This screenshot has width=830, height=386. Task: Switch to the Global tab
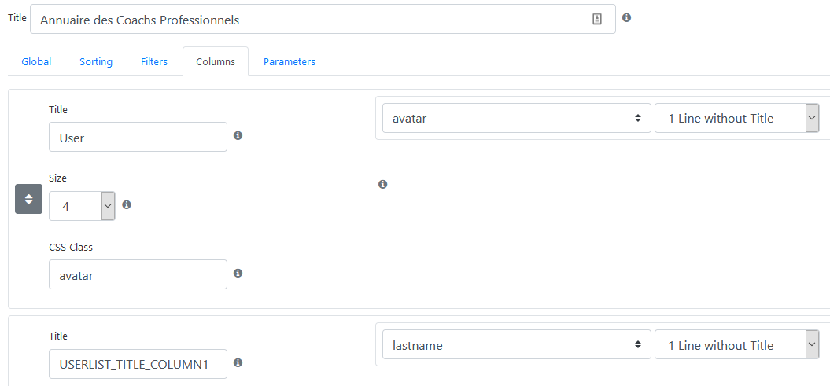click(x=36, y=62)
